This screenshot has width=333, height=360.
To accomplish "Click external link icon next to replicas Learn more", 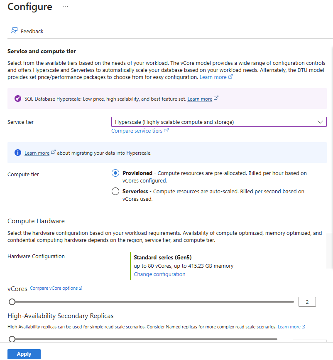I will coord(303,326).
